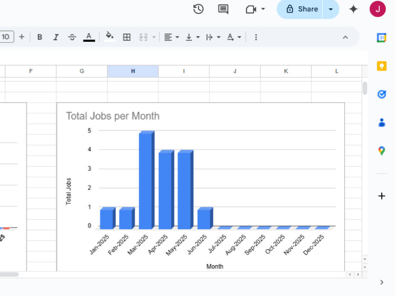Select column I header
The width and height of the screenshot is (395, 296).
coord(184,71)
